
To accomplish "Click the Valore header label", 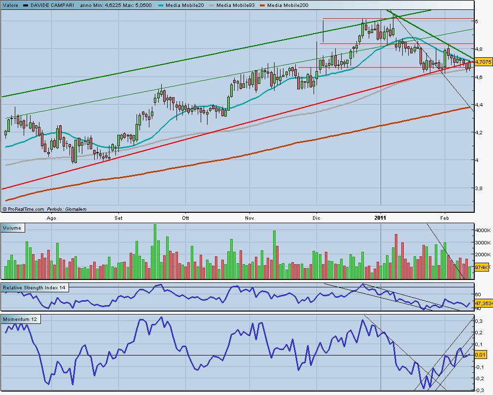I will coord(10,5).
